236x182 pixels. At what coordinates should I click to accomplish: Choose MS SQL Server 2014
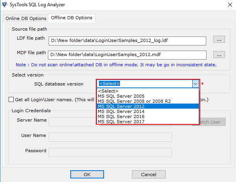[148, 111]
